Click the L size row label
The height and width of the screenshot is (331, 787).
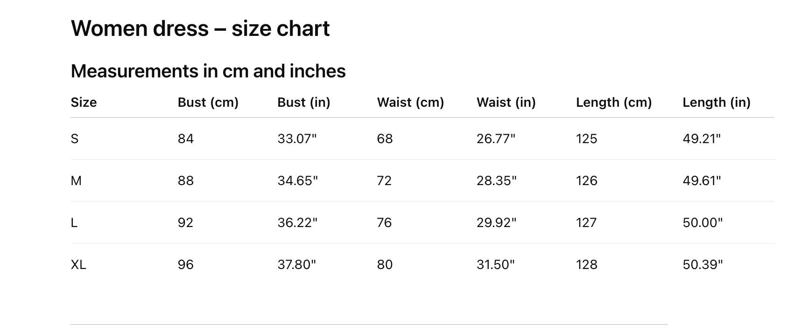point(74,223)
